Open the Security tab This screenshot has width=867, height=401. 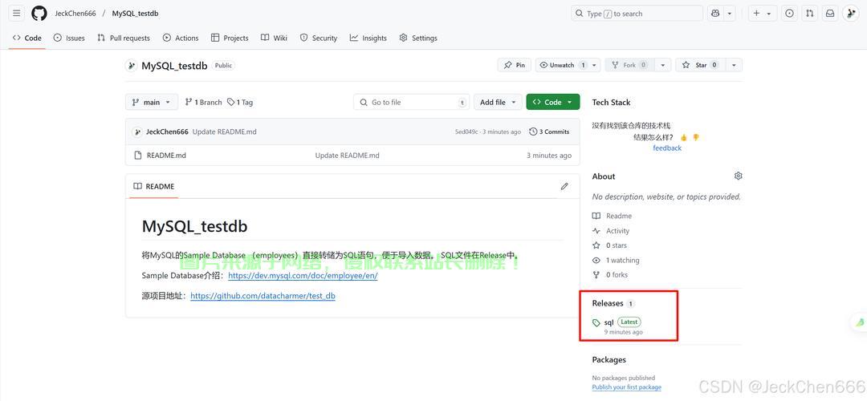pyautogui.click(x=319, y=38)
